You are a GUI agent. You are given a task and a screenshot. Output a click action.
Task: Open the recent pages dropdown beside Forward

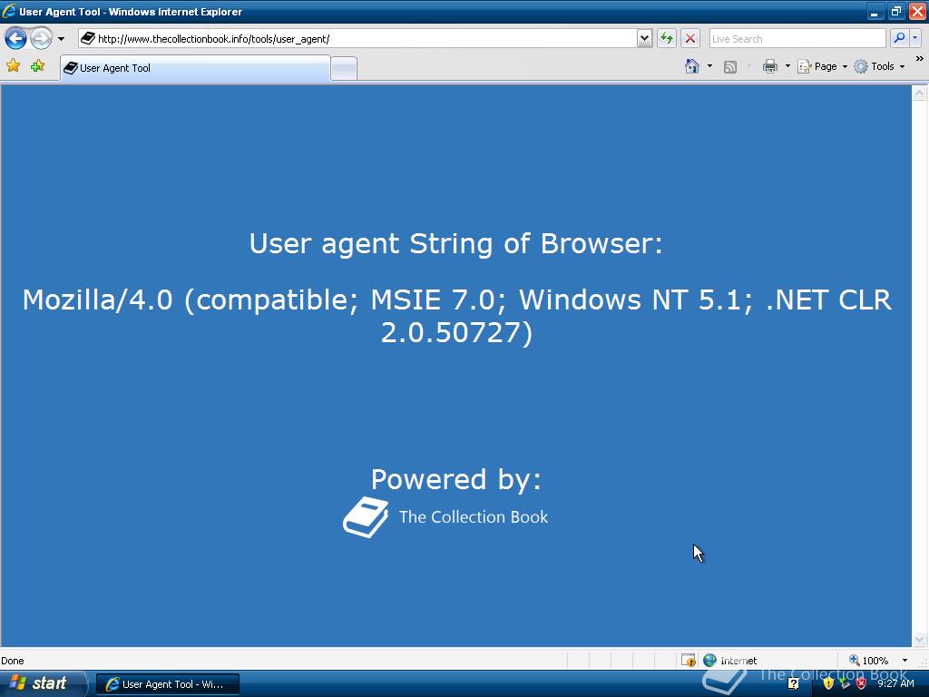point(61,39)
